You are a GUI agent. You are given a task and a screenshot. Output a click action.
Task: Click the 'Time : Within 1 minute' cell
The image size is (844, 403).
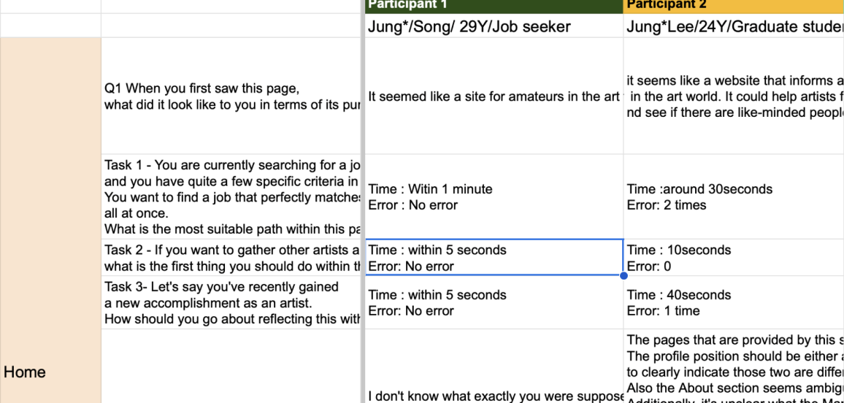[493, 197]
